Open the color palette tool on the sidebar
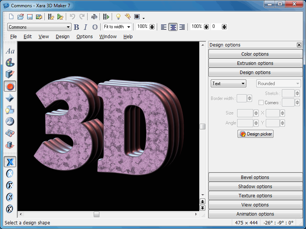This screenshot has height=229, width=306. tap(10, 62)
